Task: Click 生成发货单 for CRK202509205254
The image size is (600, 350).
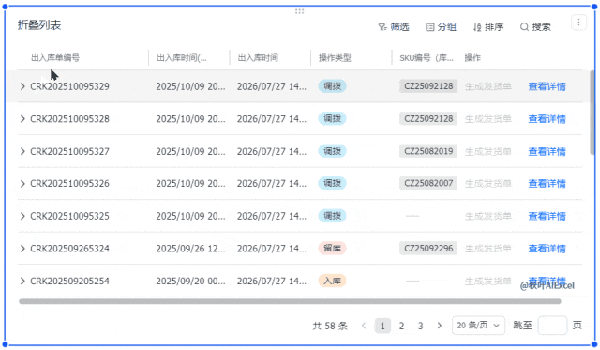Action: (488, 282)
